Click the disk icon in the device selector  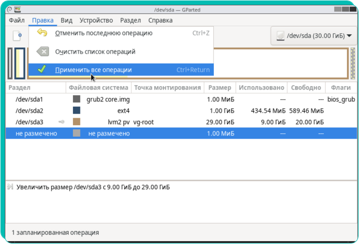pyautogui.click(x=280, y=36)
